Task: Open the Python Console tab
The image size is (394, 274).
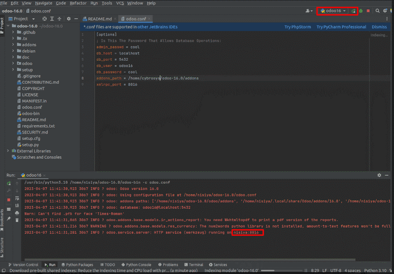Action: (136, 265)
